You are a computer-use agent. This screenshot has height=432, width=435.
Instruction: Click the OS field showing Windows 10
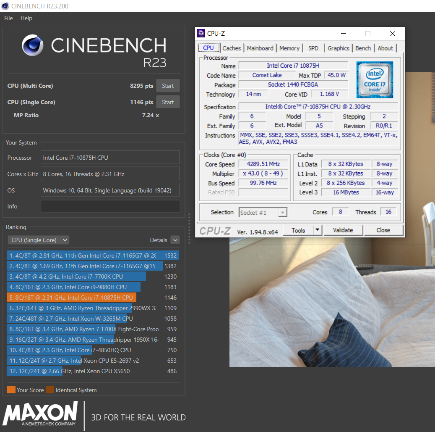click(110, 190)
